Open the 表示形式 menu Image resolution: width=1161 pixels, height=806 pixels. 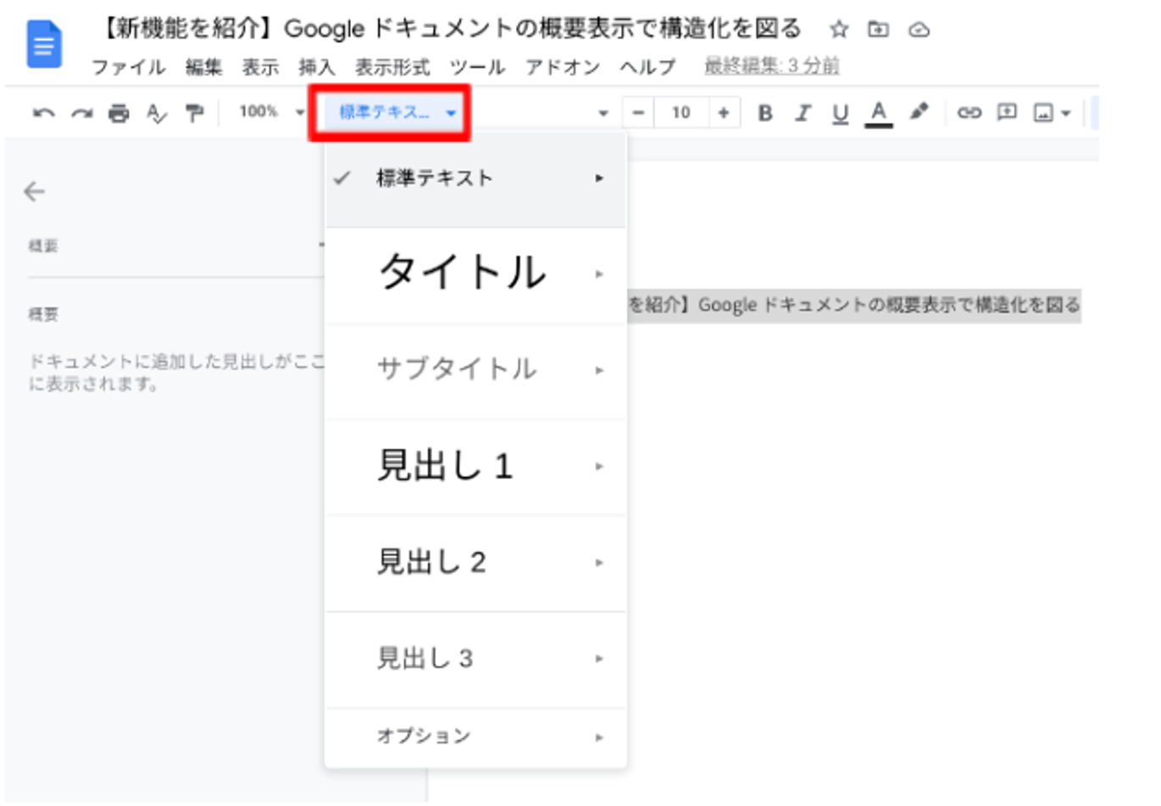pyautogui.click(x=392, y=67)
